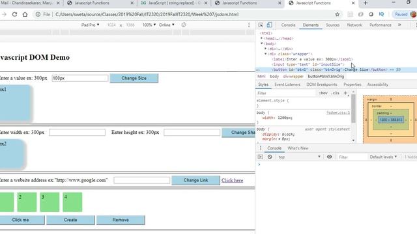Toggle the :hov element state button
The height and width of the screenshot is (234, 417).
tap(323, 93)
